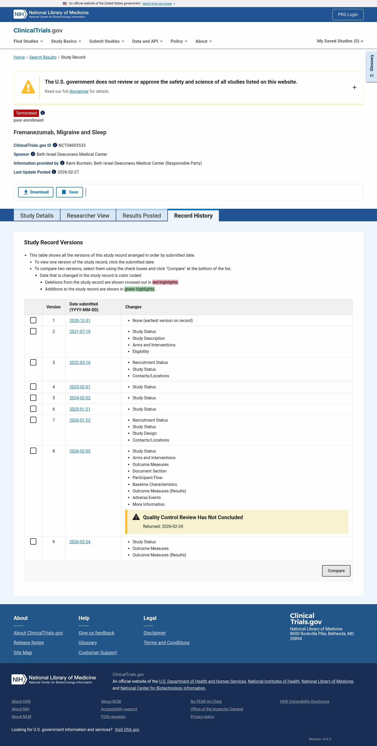Viewport: 377px width, 746px height.
Task: Click info icon next to Information provided by
Action: [62, 163]
